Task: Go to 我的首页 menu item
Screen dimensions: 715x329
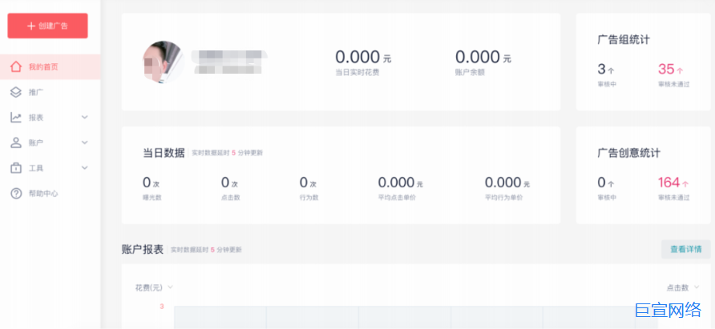Action: [50, 67]
